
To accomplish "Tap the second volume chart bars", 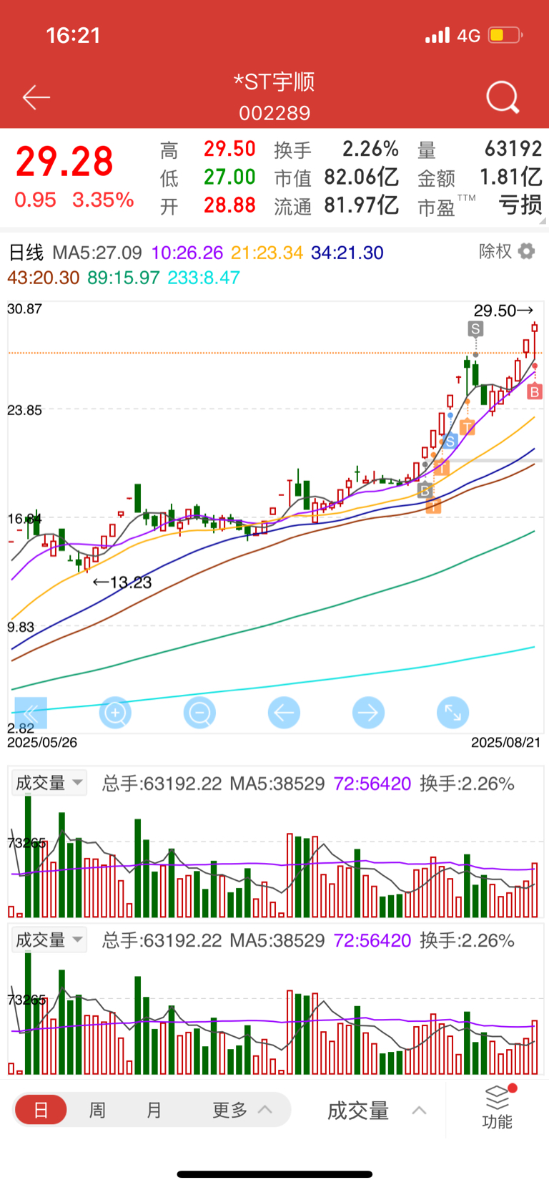I will (x=274, y=1014).
